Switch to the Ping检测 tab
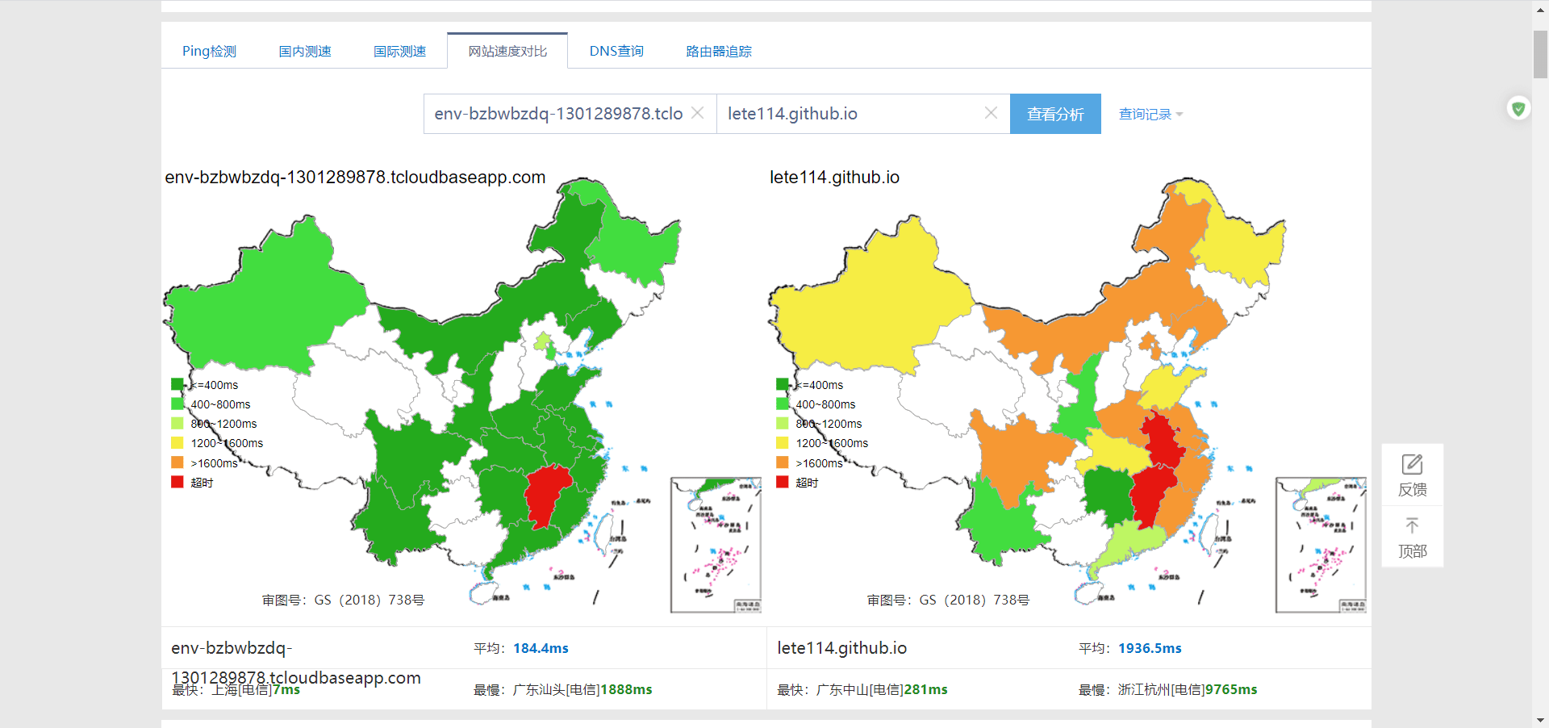Screen dimensions: 1549x728 pos(209,52)
